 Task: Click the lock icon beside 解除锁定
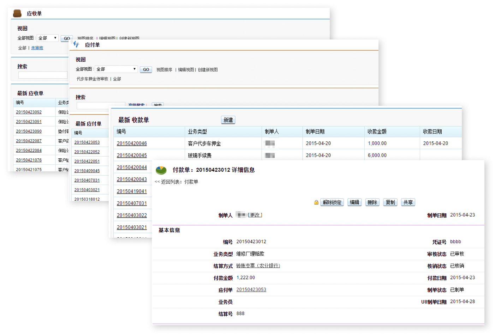pos(316,202)
